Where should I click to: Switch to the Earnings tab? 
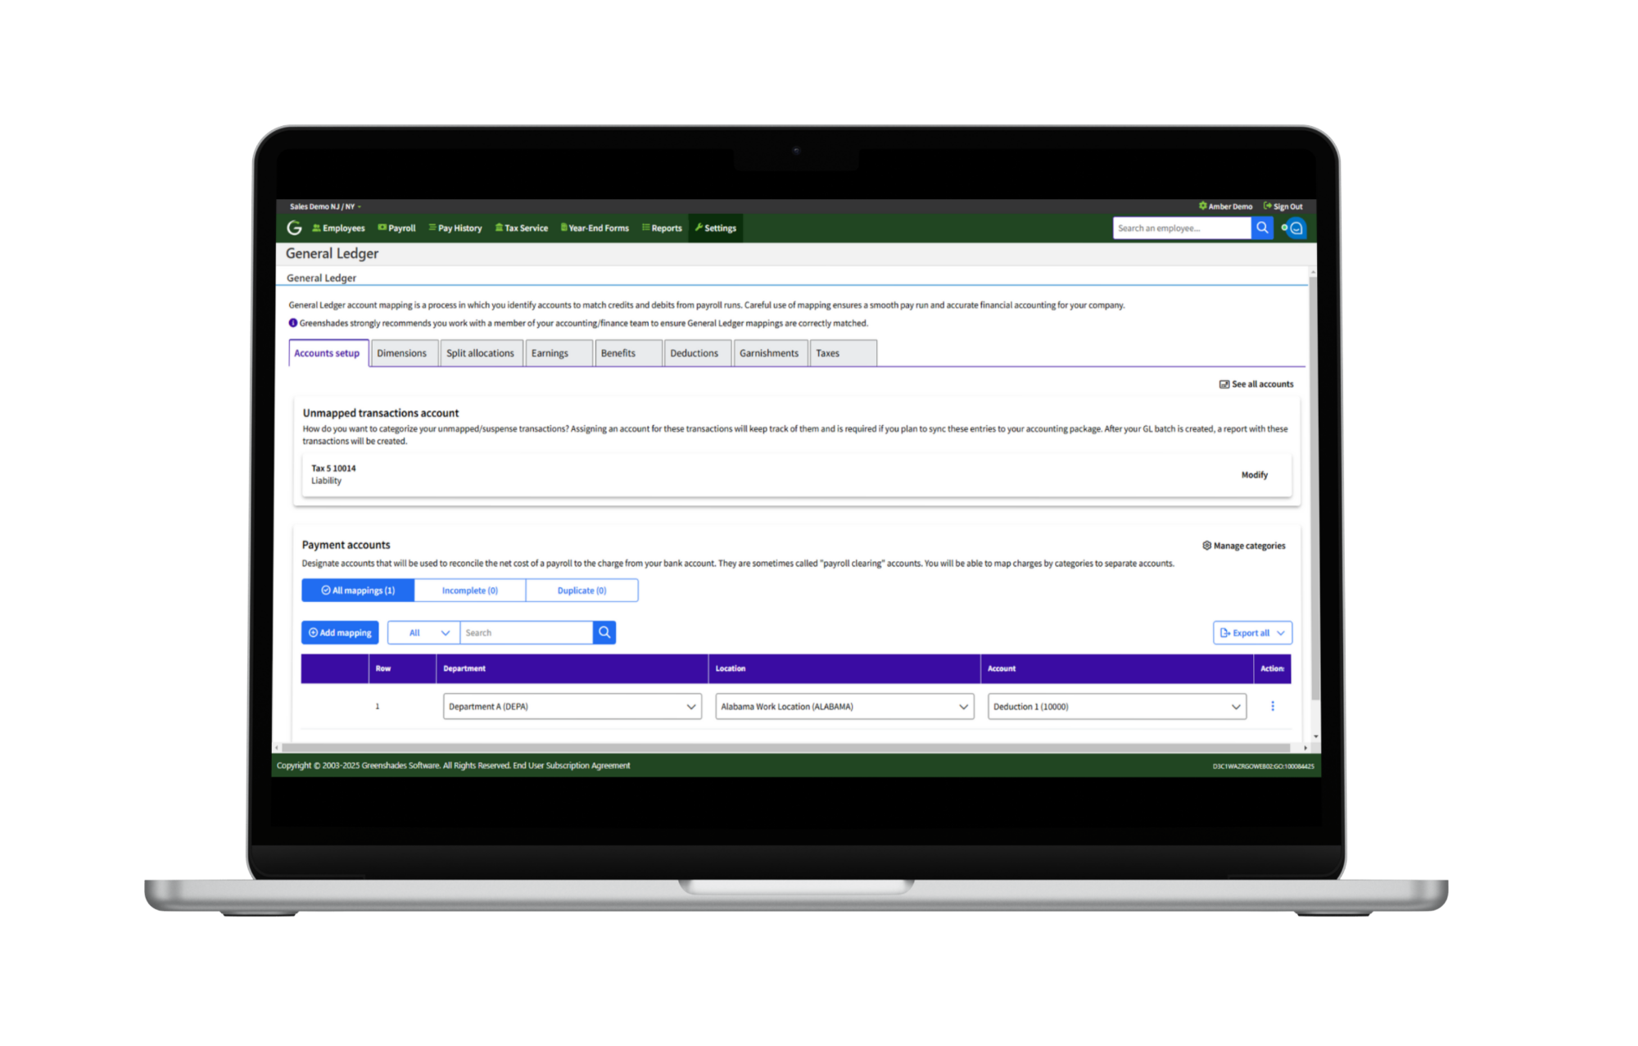[x=551, y=353]
